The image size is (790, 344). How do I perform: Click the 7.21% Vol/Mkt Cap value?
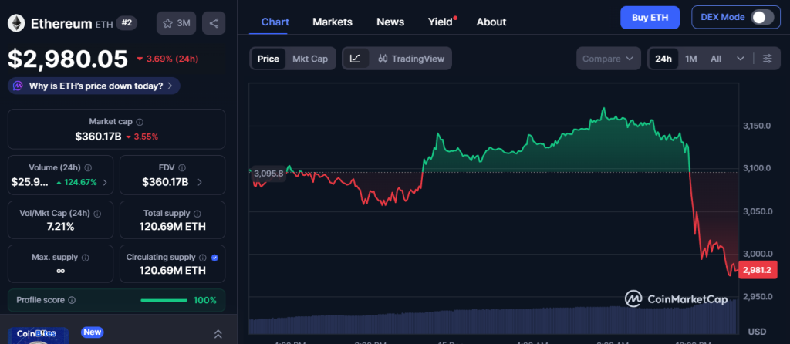60,227
